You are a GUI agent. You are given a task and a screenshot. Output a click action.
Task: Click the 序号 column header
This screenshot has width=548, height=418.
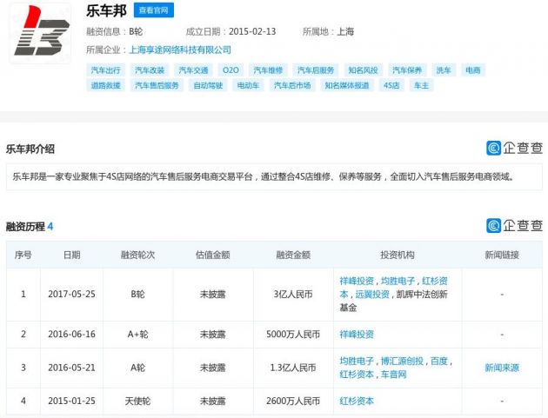click(x=23, y=255)
